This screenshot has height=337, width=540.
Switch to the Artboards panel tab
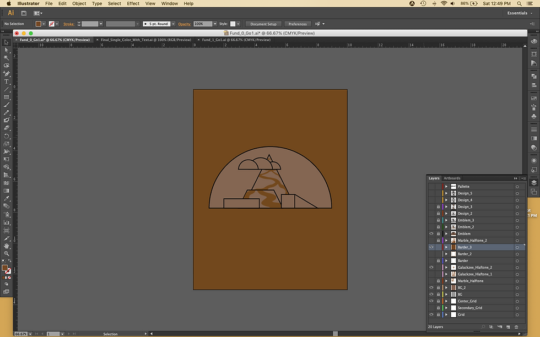452,178
